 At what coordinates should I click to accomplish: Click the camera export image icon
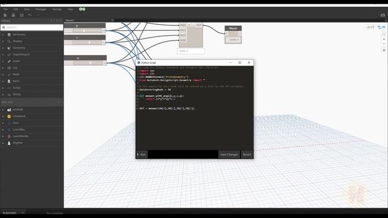[383, 15]
